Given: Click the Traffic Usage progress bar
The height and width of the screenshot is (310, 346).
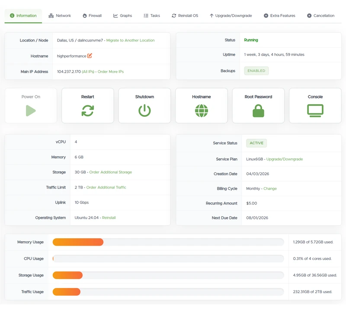Looking at the screenshot, I should [x=168, y=292].
